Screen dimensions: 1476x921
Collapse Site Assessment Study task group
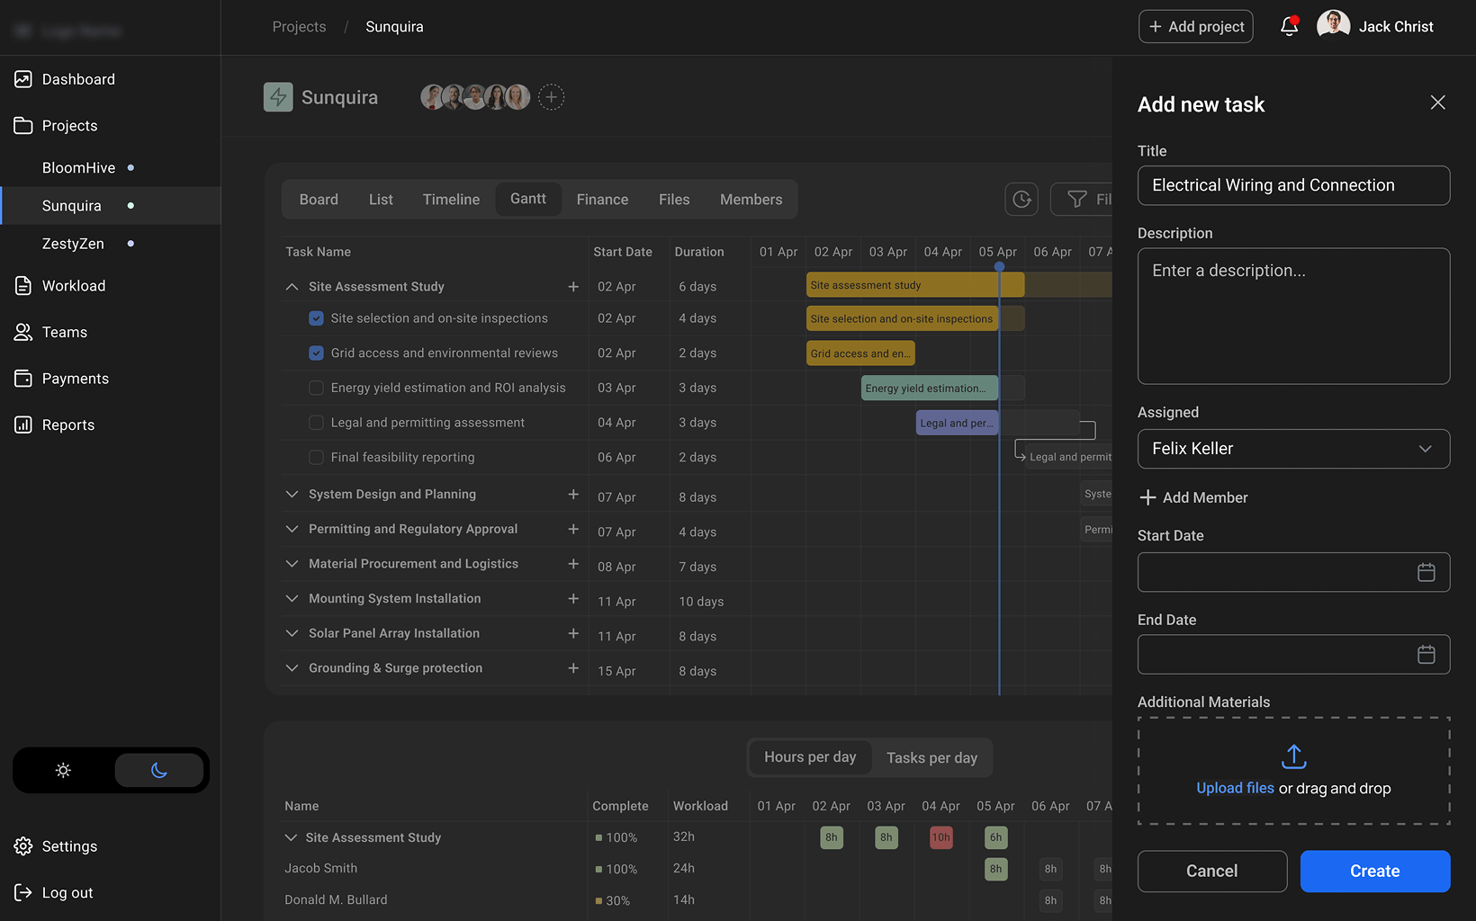pos(292,287)
